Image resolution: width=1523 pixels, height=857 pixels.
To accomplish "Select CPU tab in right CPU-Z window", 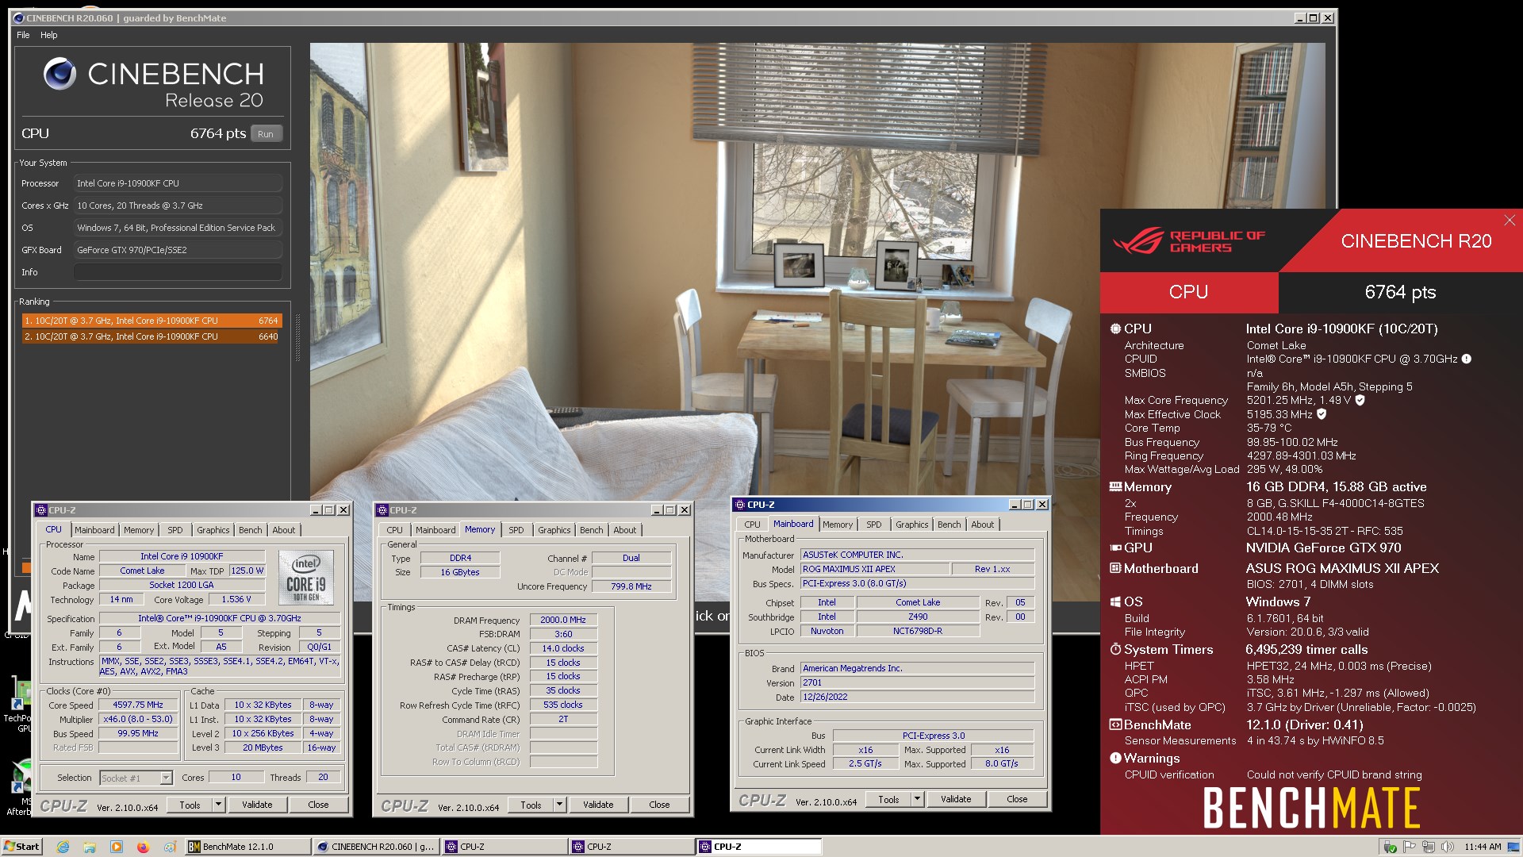I will pyautogui.click(x=752, y=525).
